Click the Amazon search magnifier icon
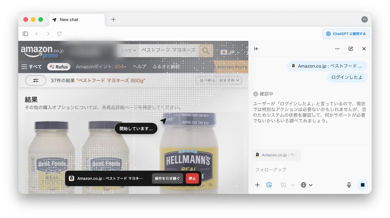This screenshot has width=390, height=218. point(206,51)
